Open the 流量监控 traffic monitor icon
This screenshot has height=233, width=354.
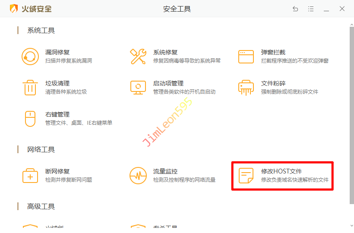(138, 176)
